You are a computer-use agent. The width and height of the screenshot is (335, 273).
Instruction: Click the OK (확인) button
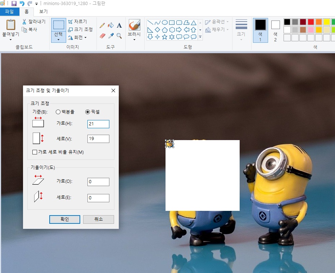pyautogui.click(x=65, y=219)
